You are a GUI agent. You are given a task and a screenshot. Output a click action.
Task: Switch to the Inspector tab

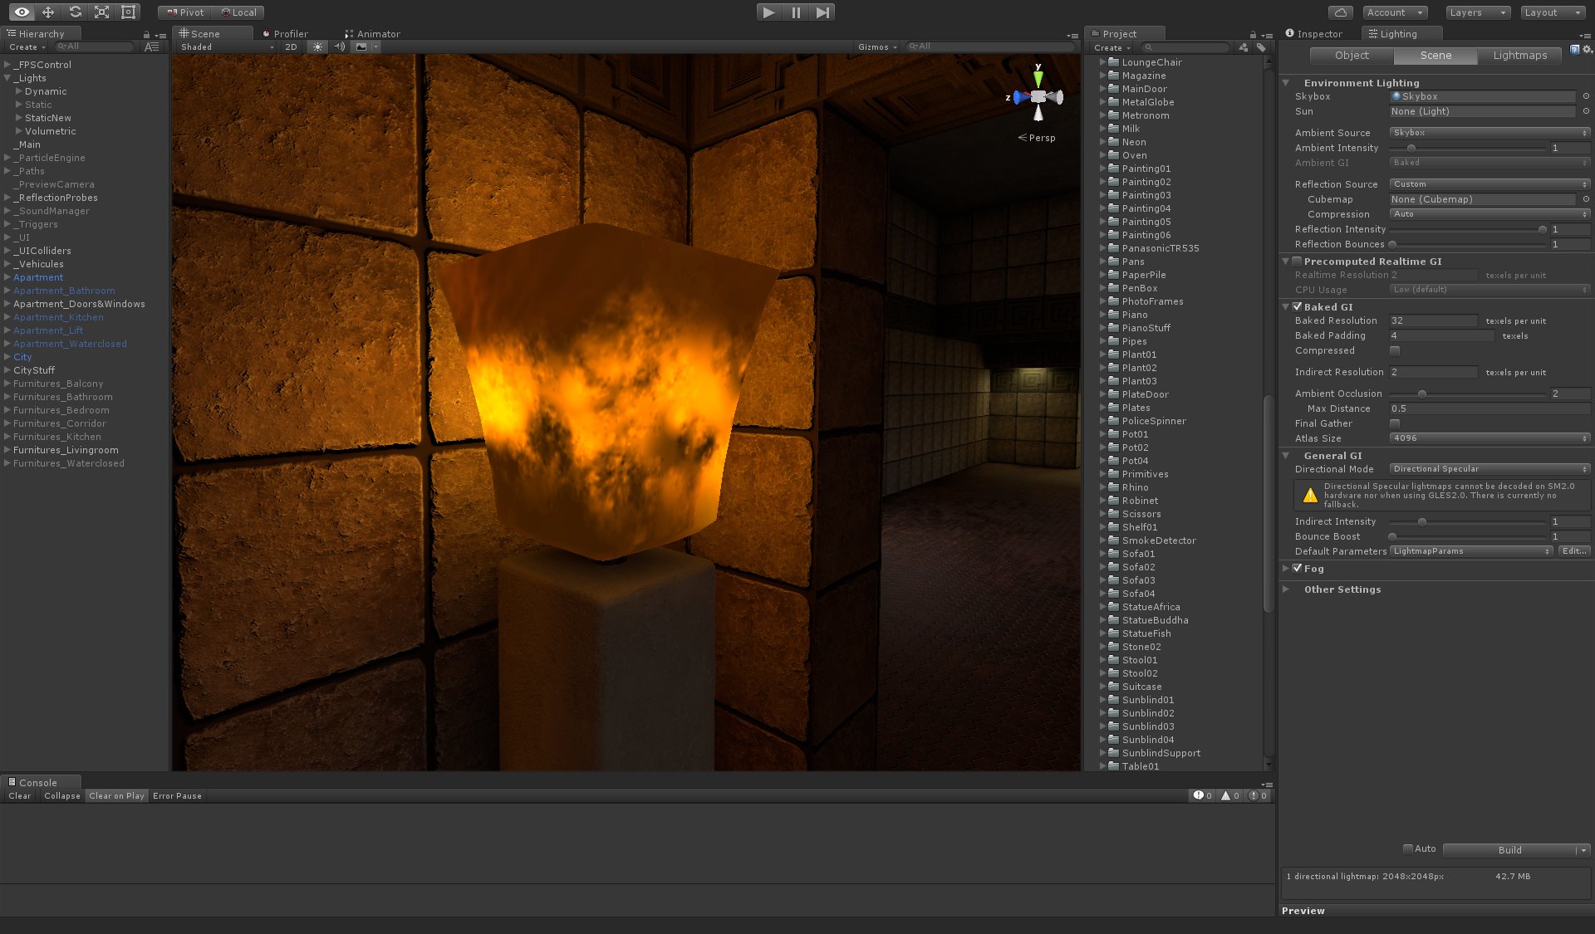click(x=1314, y=34)
